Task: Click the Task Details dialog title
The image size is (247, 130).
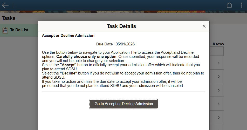Action: [121, 26]
